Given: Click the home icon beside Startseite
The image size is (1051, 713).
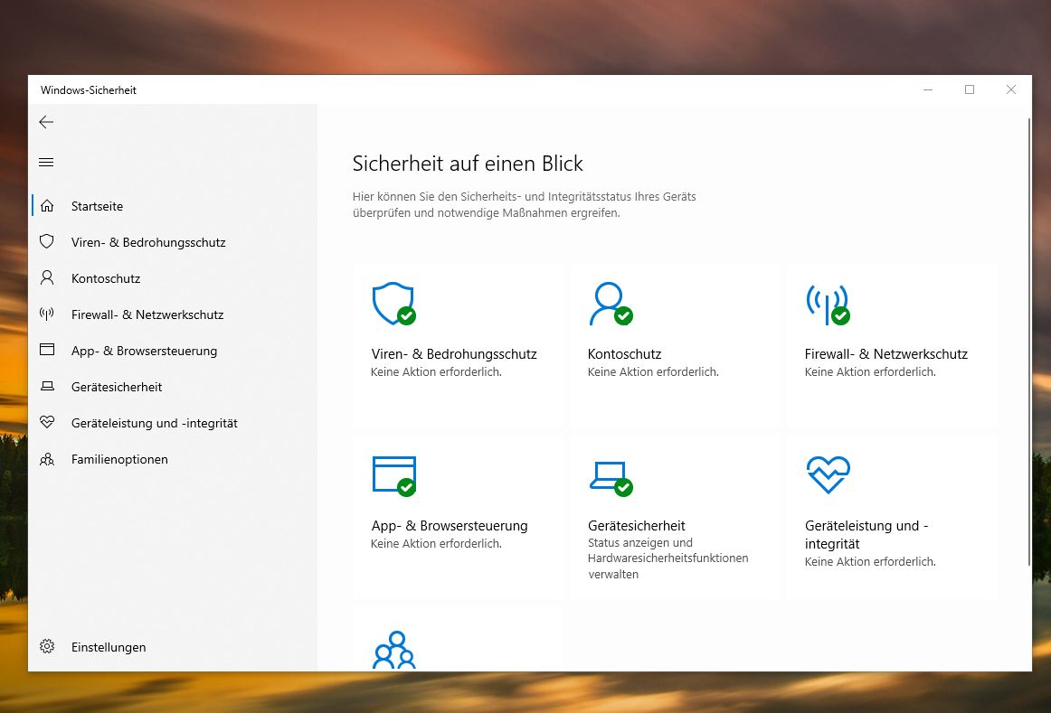Looking at the screenshot, I should click(x=47, y=205).
